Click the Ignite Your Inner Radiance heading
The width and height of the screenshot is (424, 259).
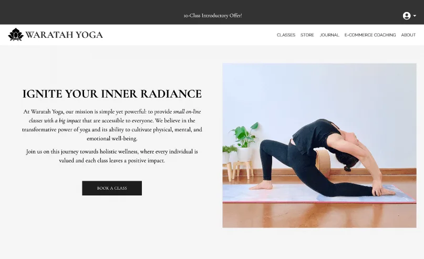coord(112,94)
